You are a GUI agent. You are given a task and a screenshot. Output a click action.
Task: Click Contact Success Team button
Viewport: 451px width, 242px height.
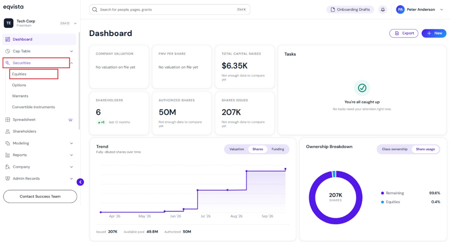pyautogui.click(x=40, y=196)
